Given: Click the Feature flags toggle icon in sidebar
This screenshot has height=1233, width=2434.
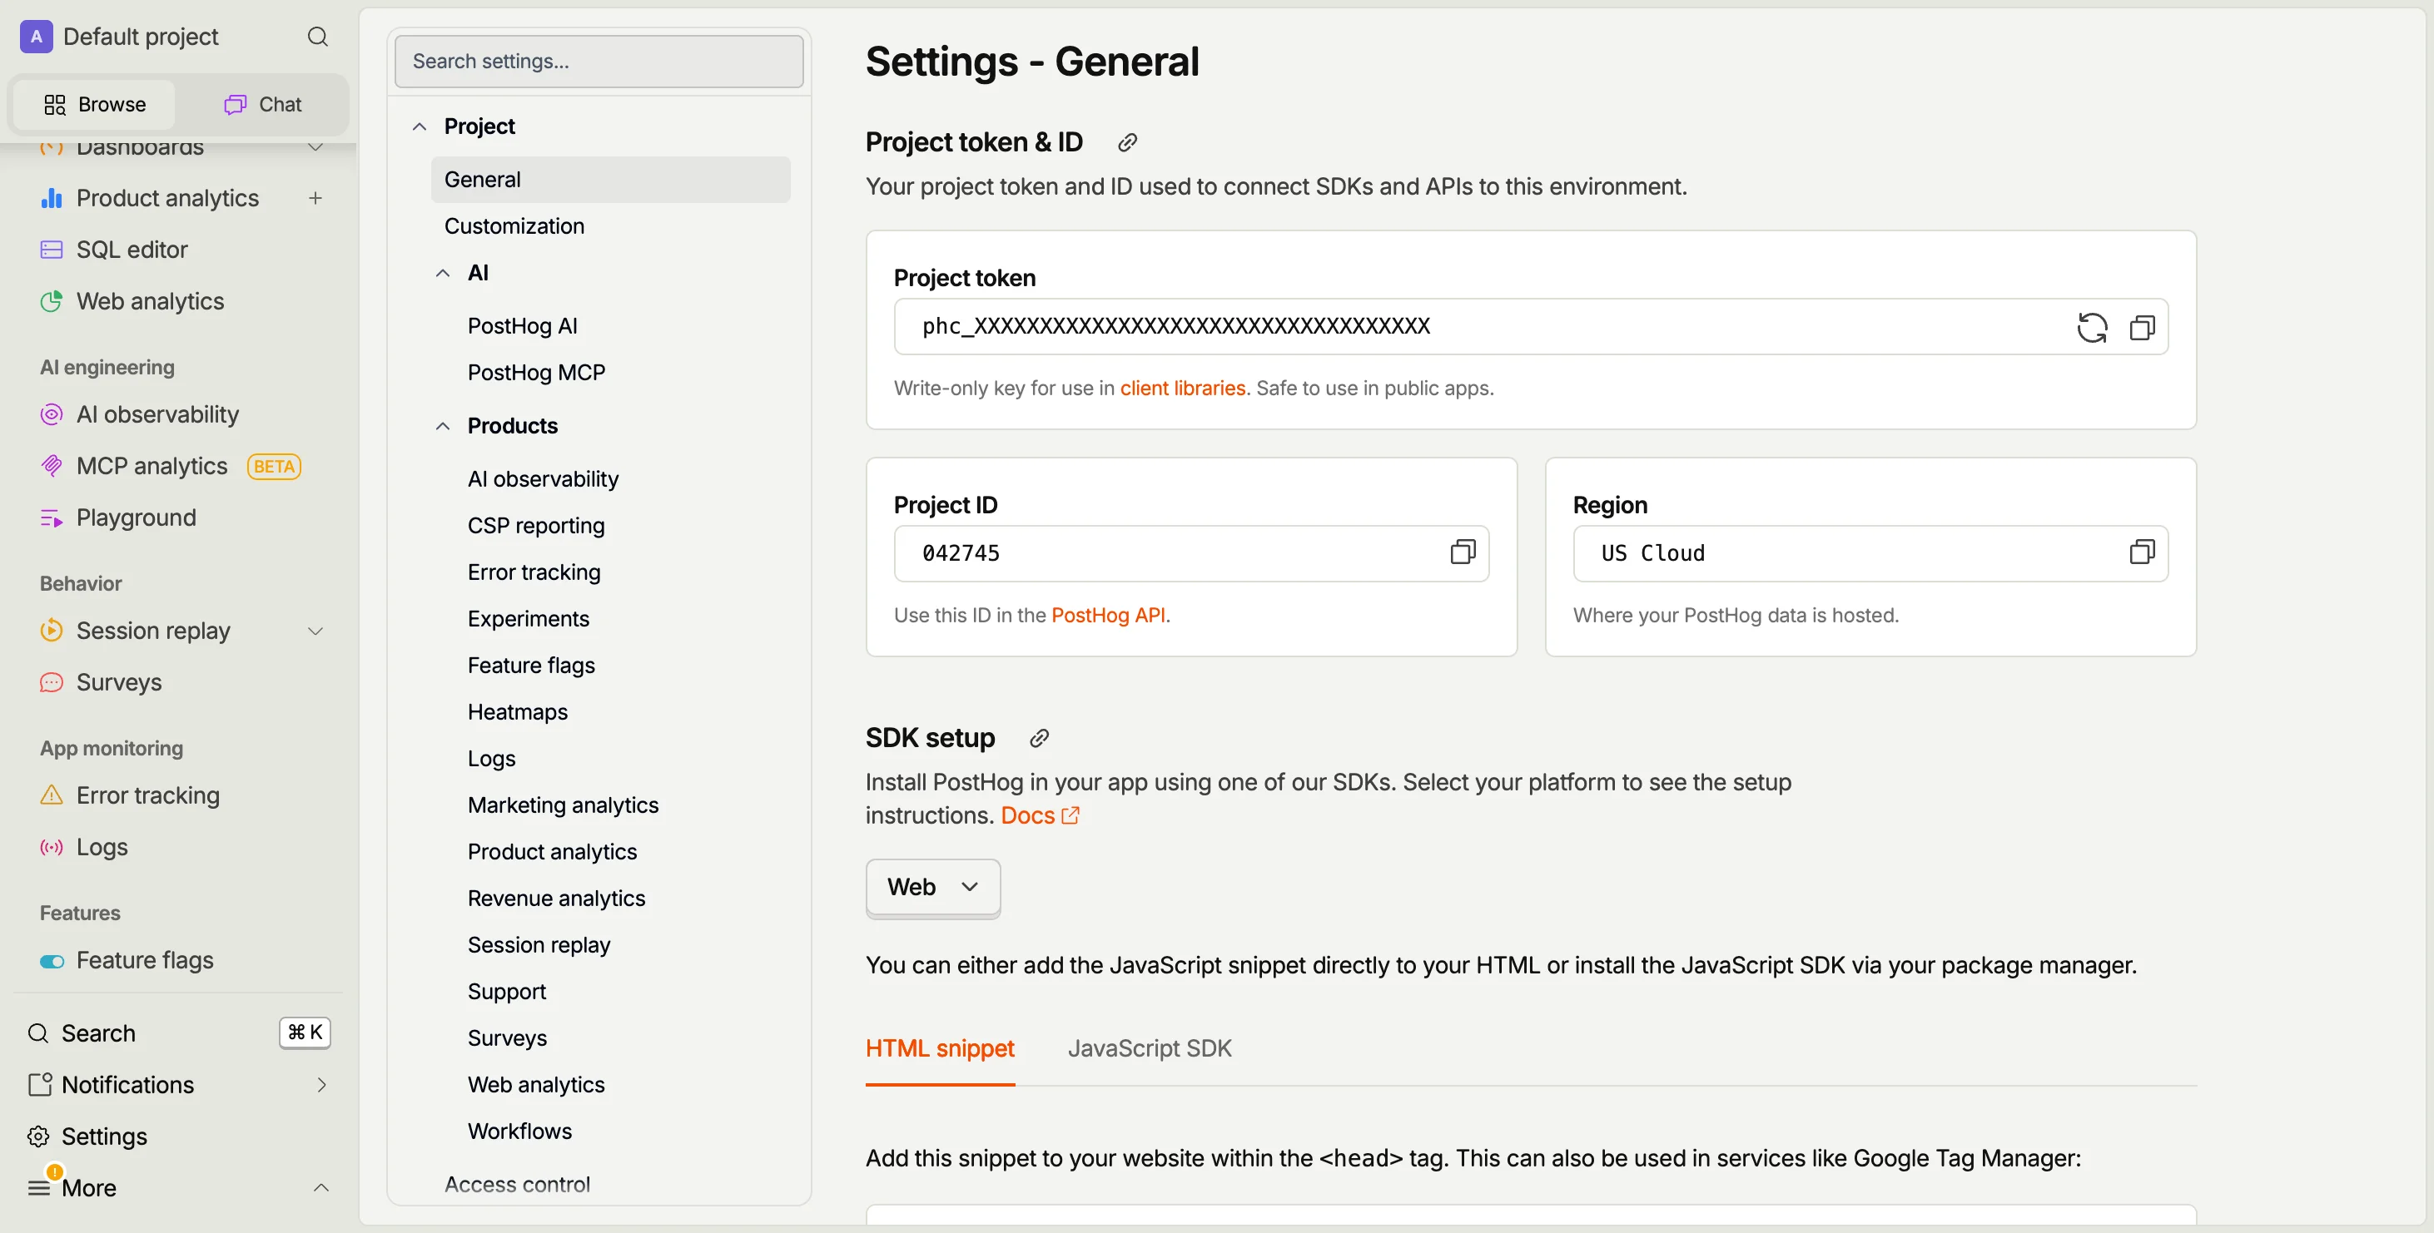Looking at the screenshot, I should pyautogui.click(x=51, y=961).
